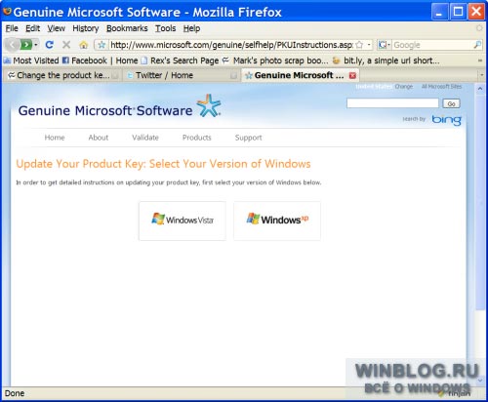Click the site star icon in address bar
The width and height of the screenshot is (488, 402).
pyautogui.click(x=102, y=45)
